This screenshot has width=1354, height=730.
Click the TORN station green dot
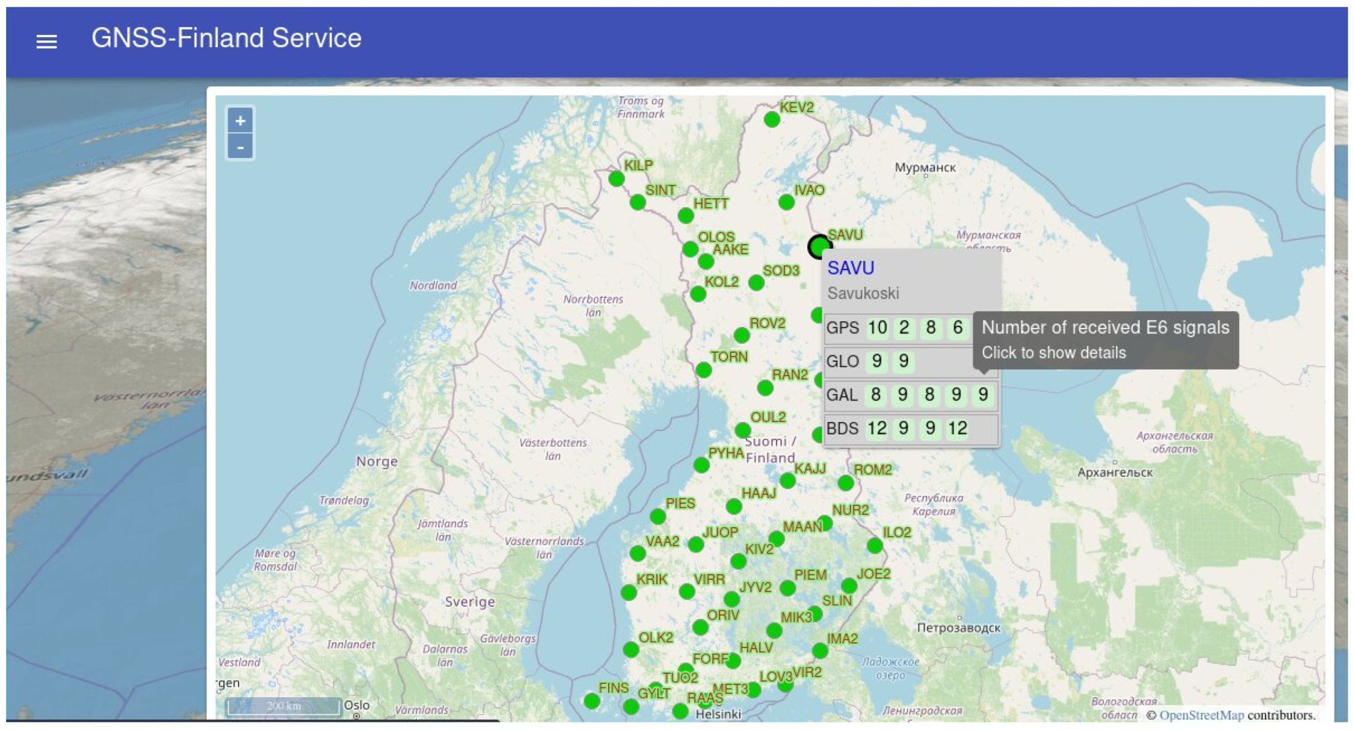click(x=704, y=370)
